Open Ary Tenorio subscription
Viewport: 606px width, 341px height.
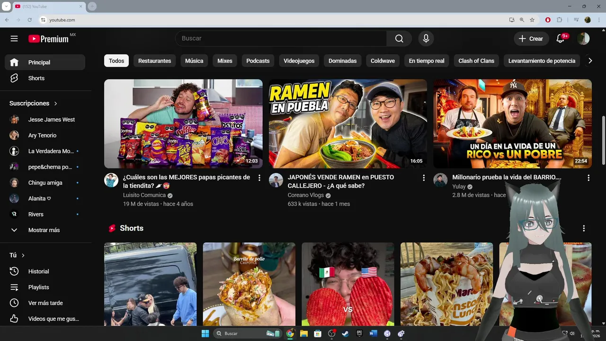pos(45,135)
